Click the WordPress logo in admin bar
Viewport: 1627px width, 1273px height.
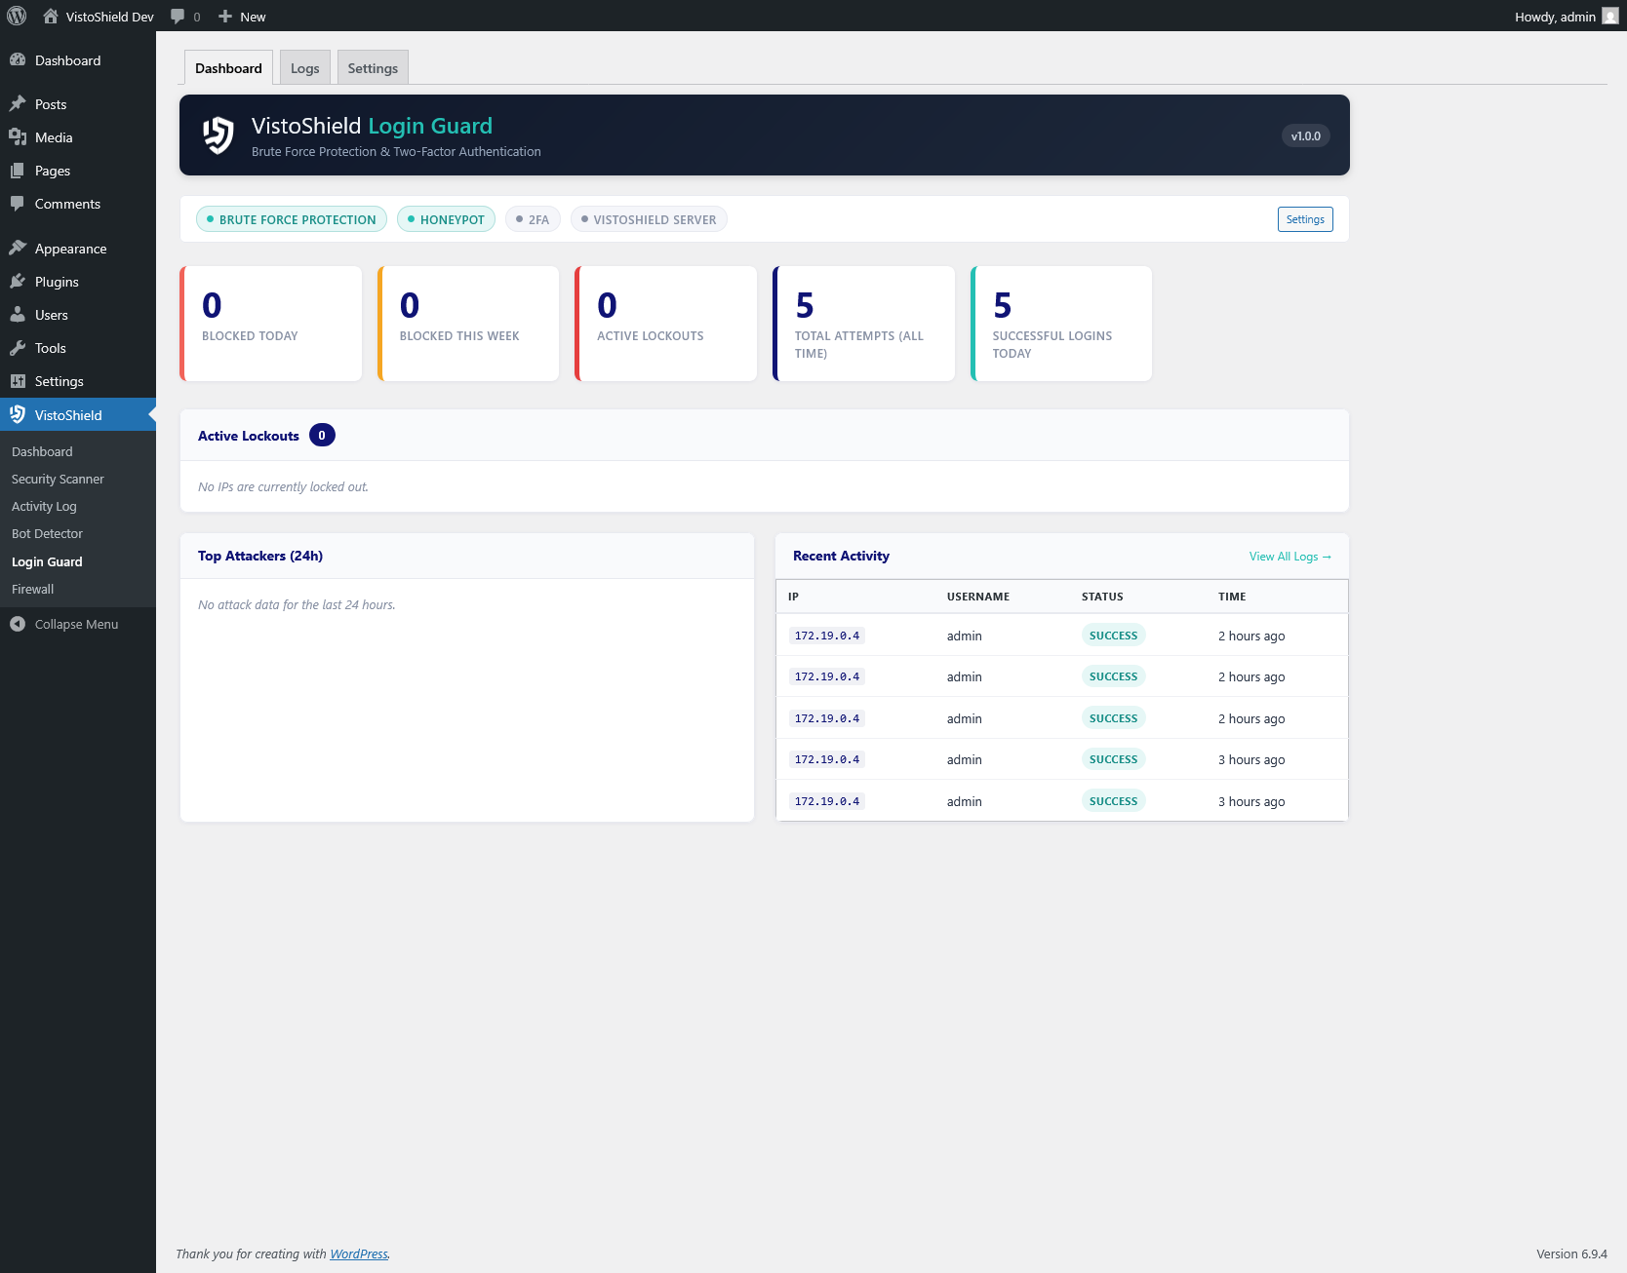click(x=16, y=16)
